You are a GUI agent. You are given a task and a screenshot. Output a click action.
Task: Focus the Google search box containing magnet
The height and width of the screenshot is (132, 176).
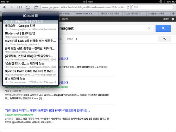pyautogui.click(x=106, y=28)
